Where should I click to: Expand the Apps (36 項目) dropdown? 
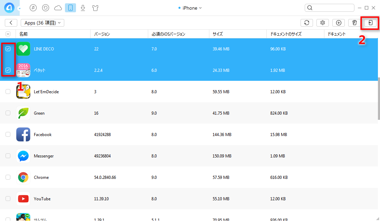point(42,23)
